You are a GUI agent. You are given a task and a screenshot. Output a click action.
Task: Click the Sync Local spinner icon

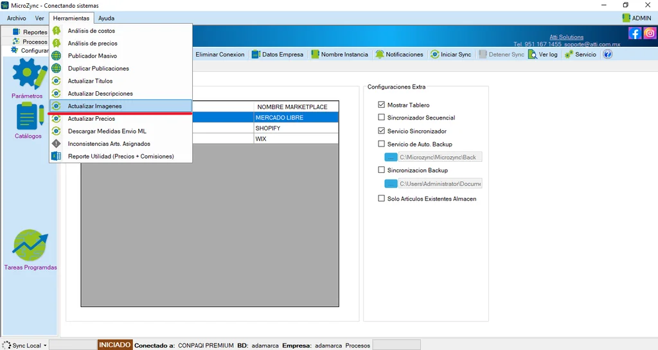click(6, 345)
